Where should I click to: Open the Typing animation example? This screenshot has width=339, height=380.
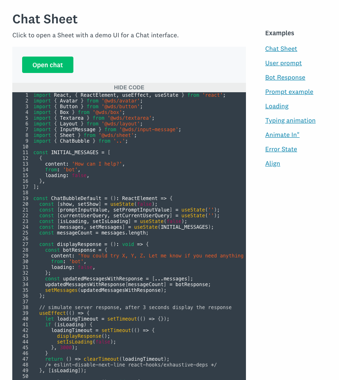pyautogui.click(x=290, y=121)
